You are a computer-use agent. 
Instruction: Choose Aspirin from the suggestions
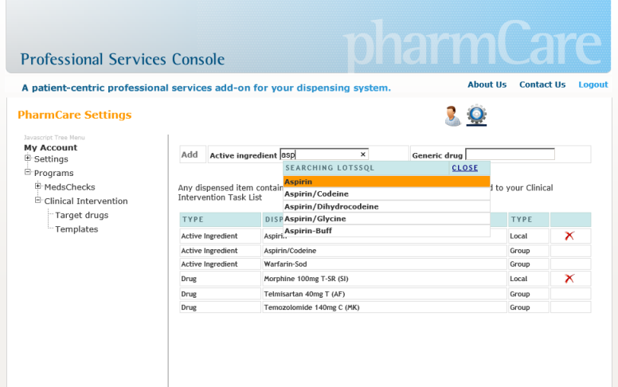pos(386,182)
